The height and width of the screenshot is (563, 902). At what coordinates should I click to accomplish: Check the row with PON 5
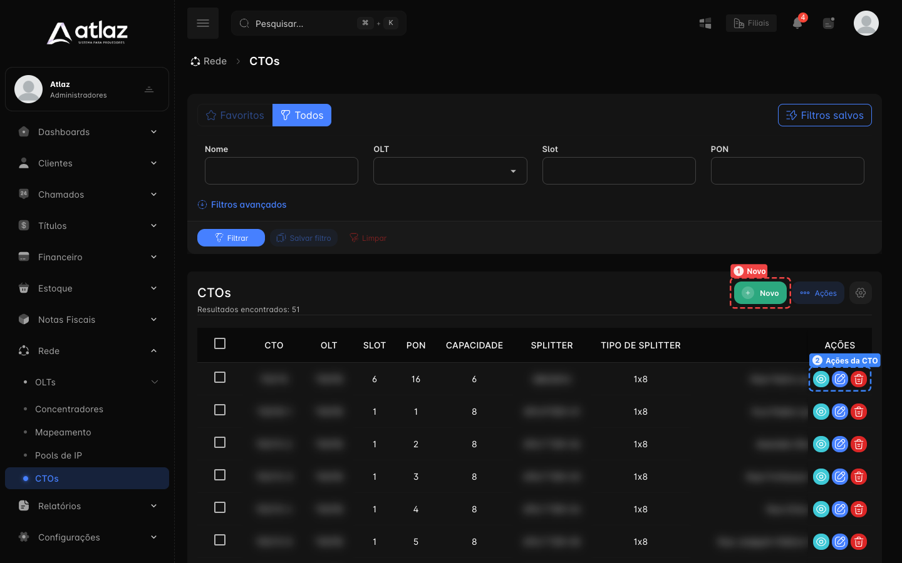[220, 540]
